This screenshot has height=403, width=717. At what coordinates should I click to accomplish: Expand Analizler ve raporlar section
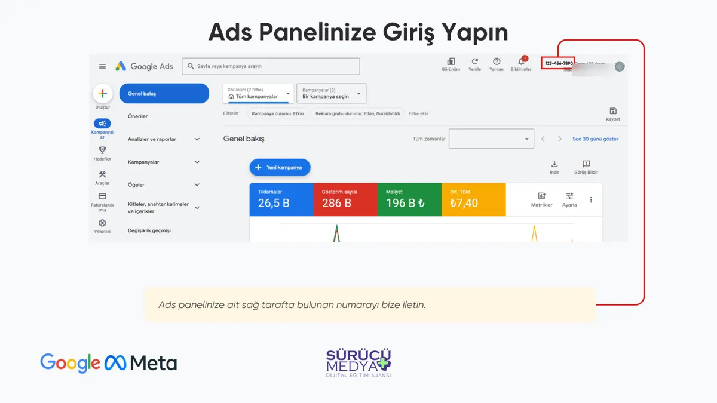tap(164, 139)
